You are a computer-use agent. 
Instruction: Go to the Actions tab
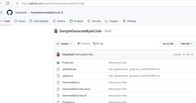(x=59, y=21)
